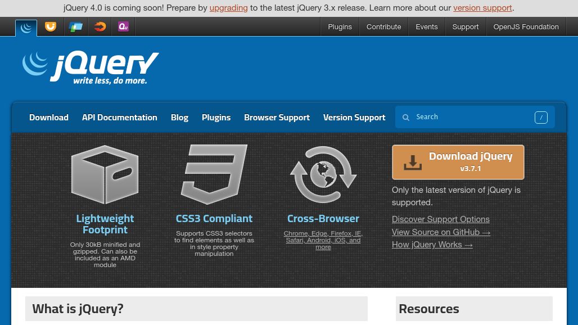The height and width of the screenshot is (325, 578).
Task: Open View Source on GitHub link
Action: (x=441, y=232)
